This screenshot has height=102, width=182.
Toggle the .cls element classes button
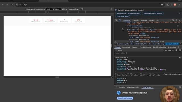pyautogui.click(x=169, y=50)
